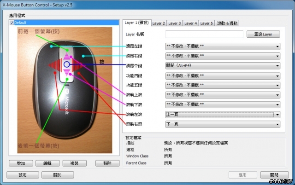Switch to the Layer 3 tab
The width and height of the screenshot is (295, 185).
[175, 23]
